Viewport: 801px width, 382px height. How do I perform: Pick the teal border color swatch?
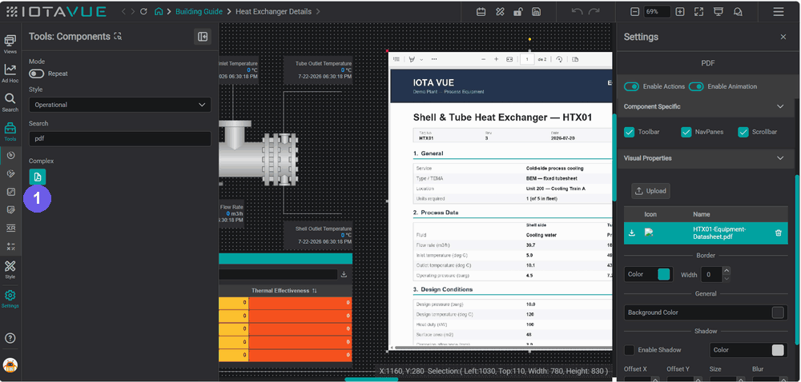(x=663, y=275)
